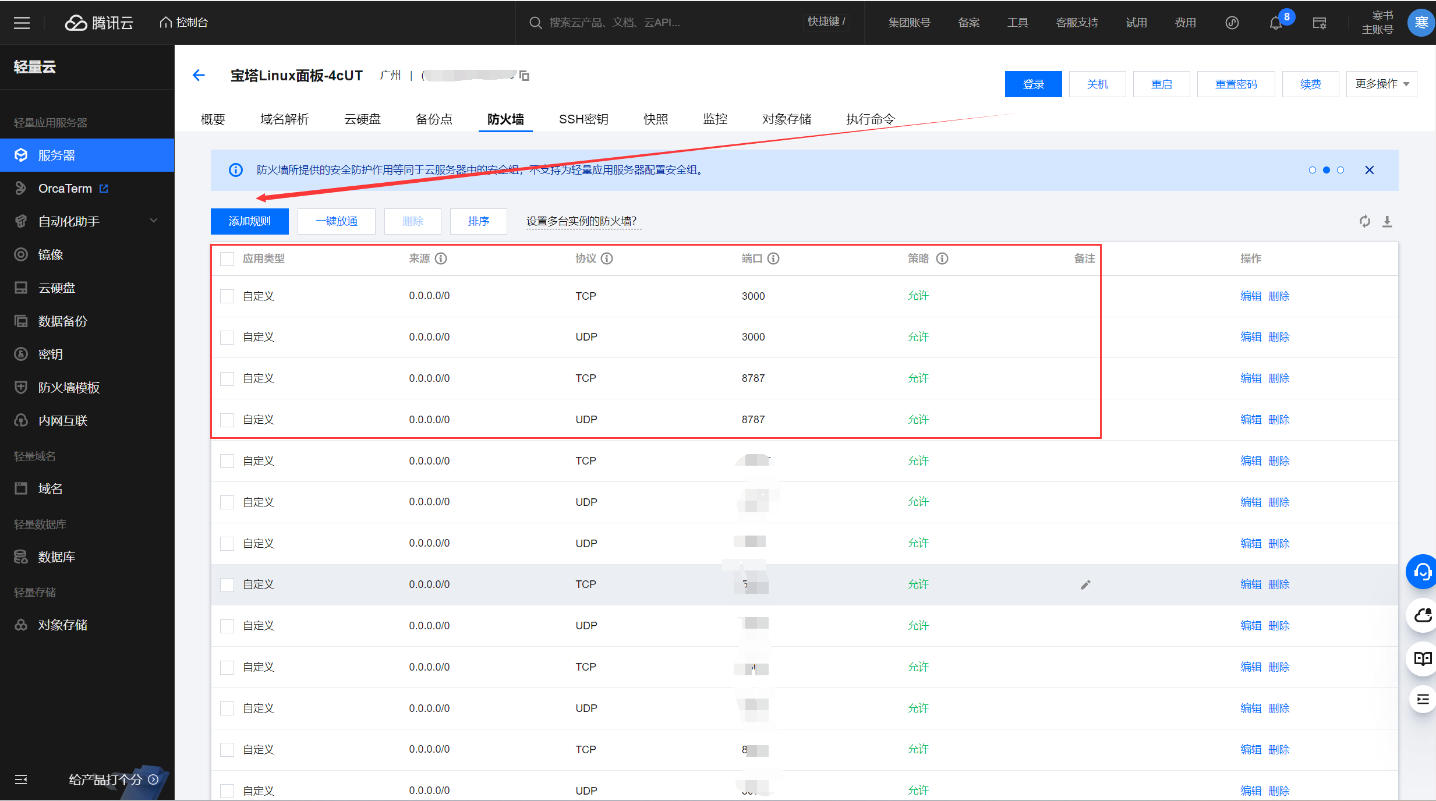The image size is (1436, 801).
Task: Check the UDP 3000 rule checkbox
Action: [227, 338]
